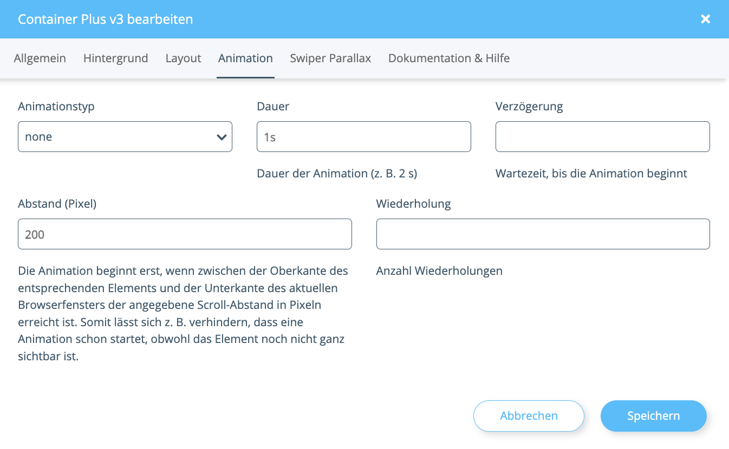
Task: Click the 'Anzahl Wiederholungen' hint text
Action: 439,271
